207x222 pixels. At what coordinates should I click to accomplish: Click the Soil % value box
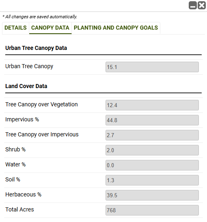tap(152, 180)
